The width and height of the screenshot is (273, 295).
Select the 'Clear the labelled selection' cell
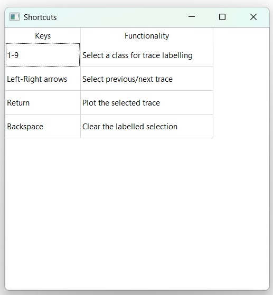147,126
